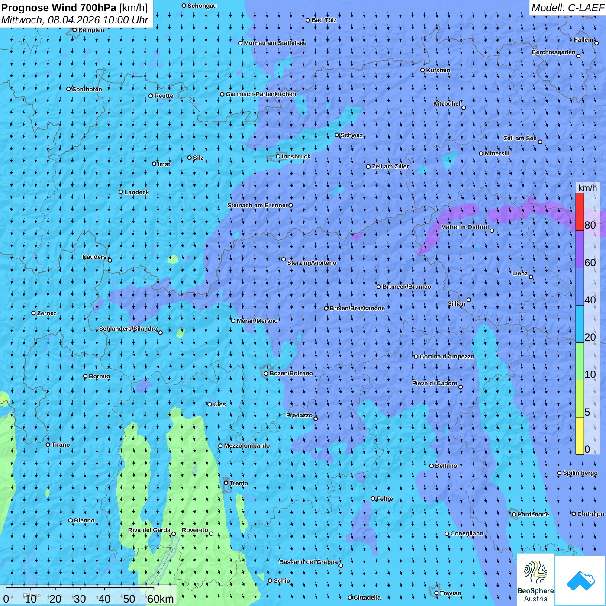
Task: Click the 'Sterzing/Vipiteno' label
Action: point(312,263)
